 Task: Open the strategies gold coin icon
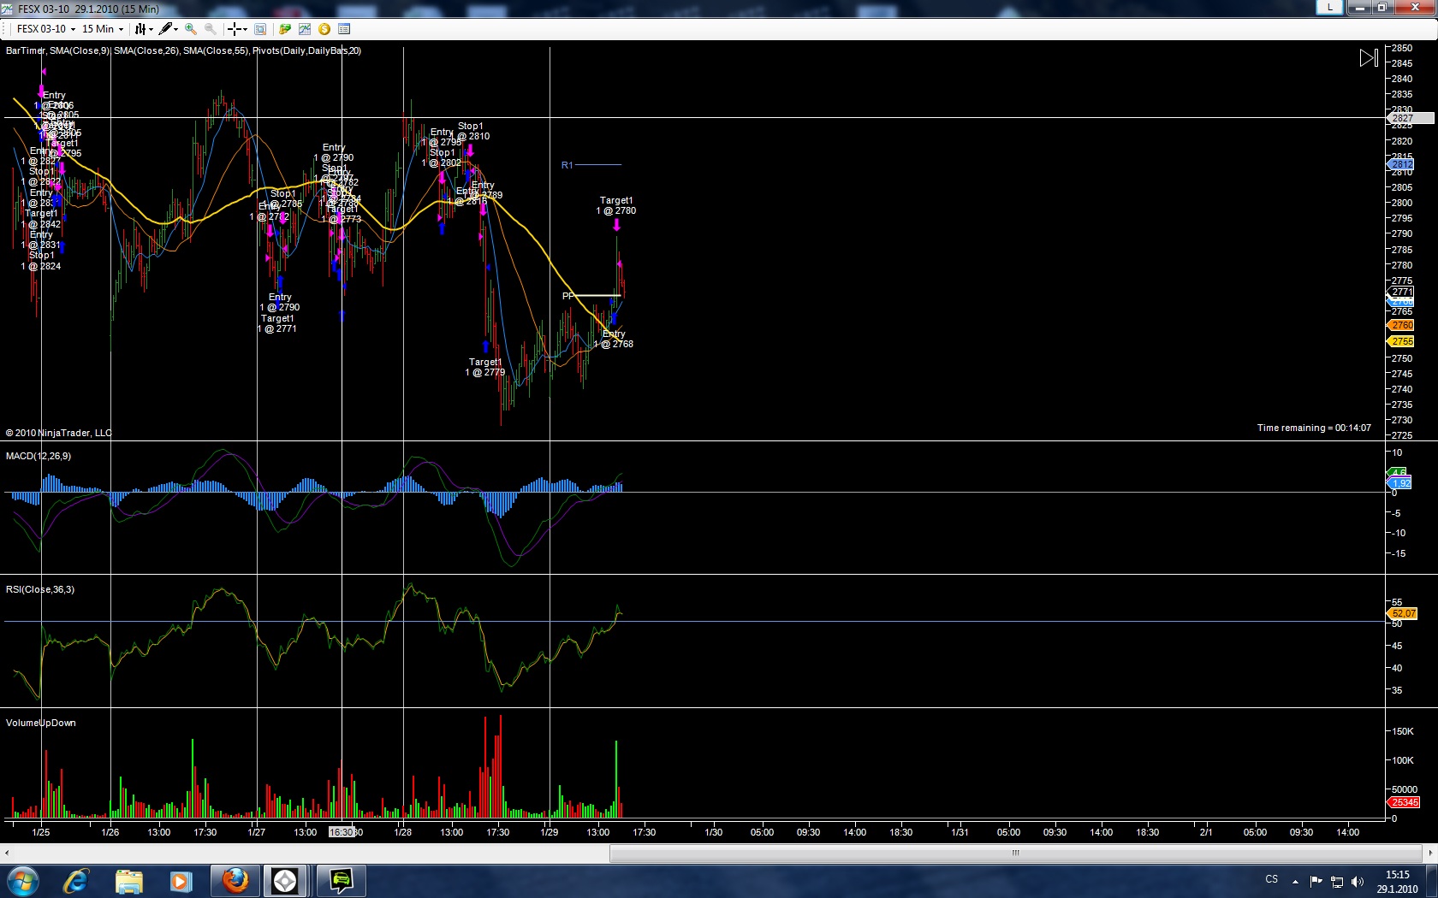[x=324, y=29]
